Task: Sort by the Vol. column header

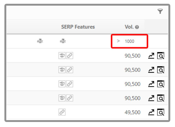Action: [129, 27]
